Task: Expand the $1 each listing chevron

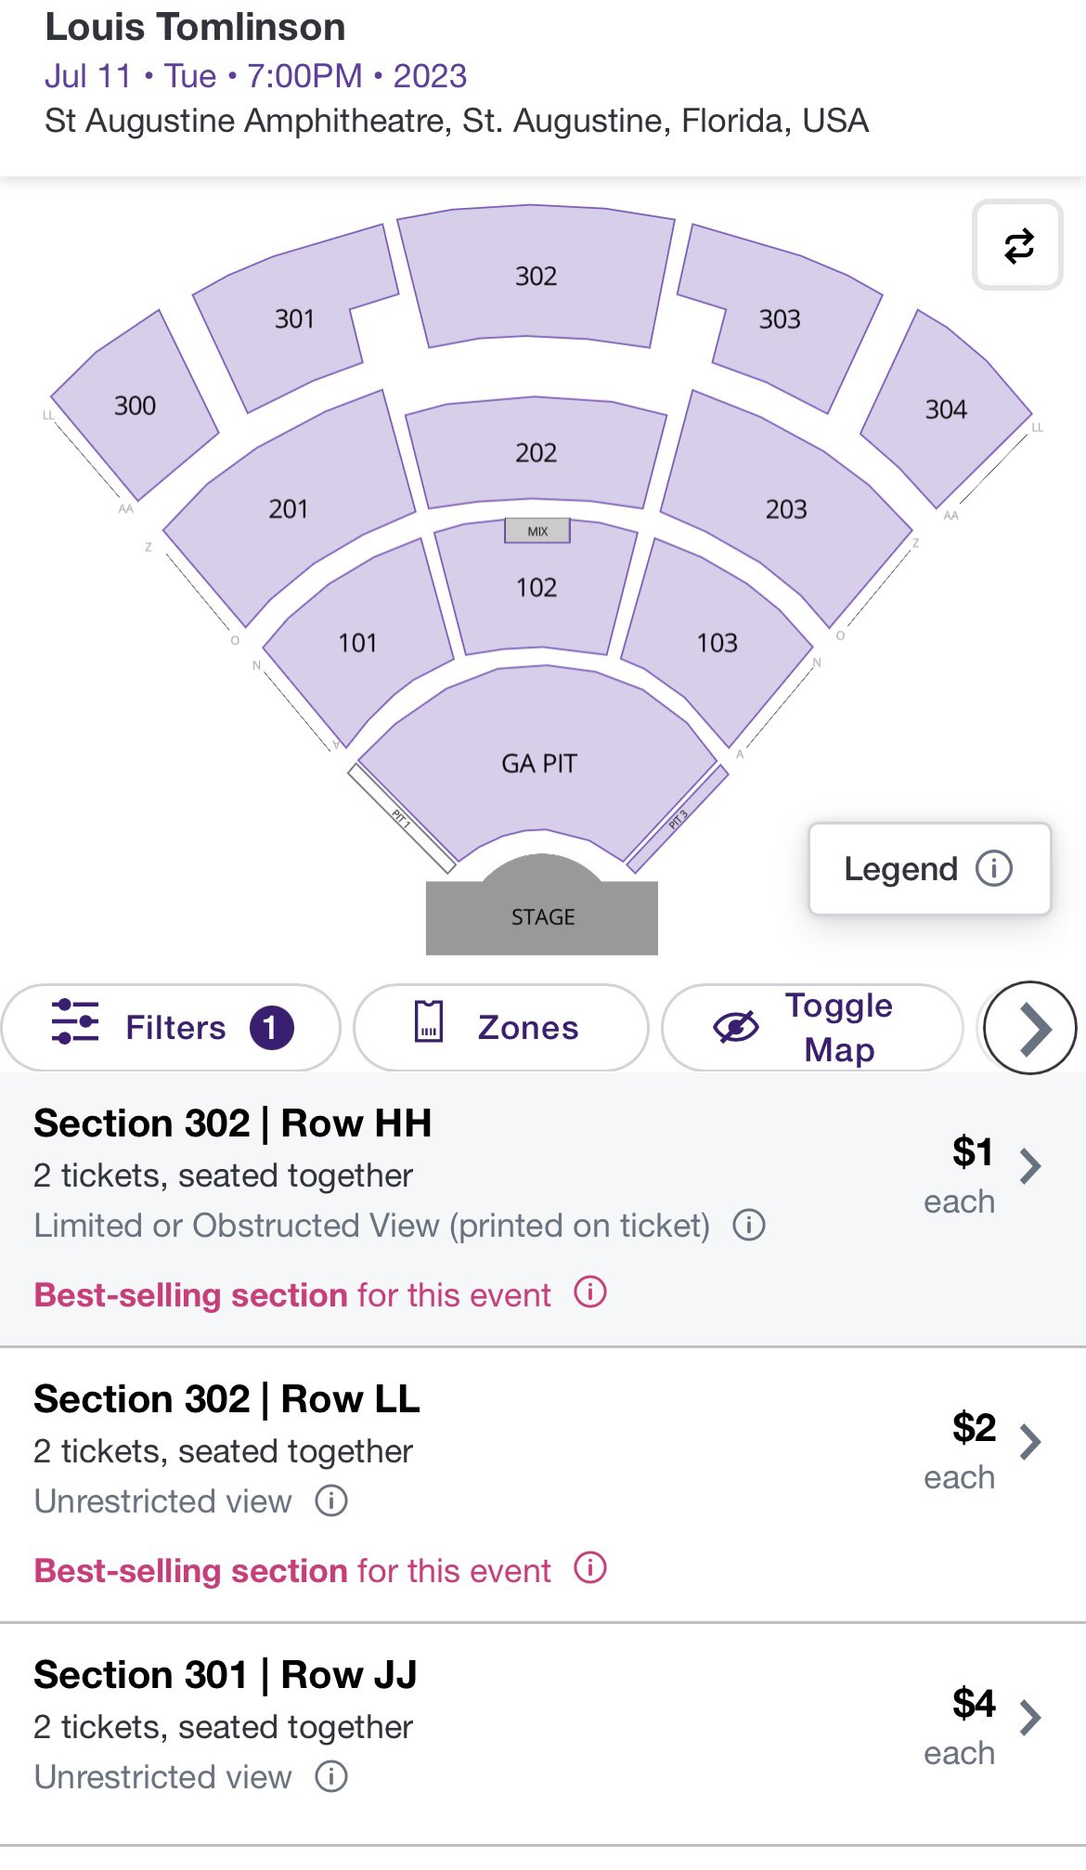Action: (x=1030, y=1165)
